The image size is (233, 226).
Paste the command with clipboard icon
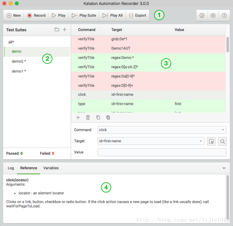pyautogui.click(x=108, y=117)
